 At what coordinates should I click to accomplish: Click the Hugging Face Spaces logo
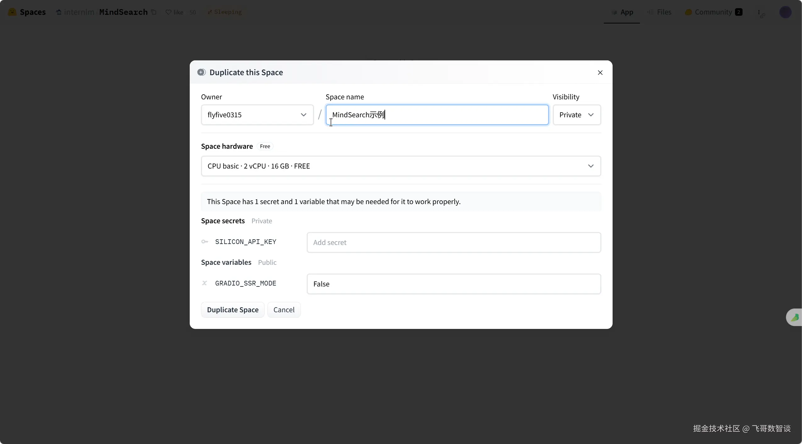(12, 12)
